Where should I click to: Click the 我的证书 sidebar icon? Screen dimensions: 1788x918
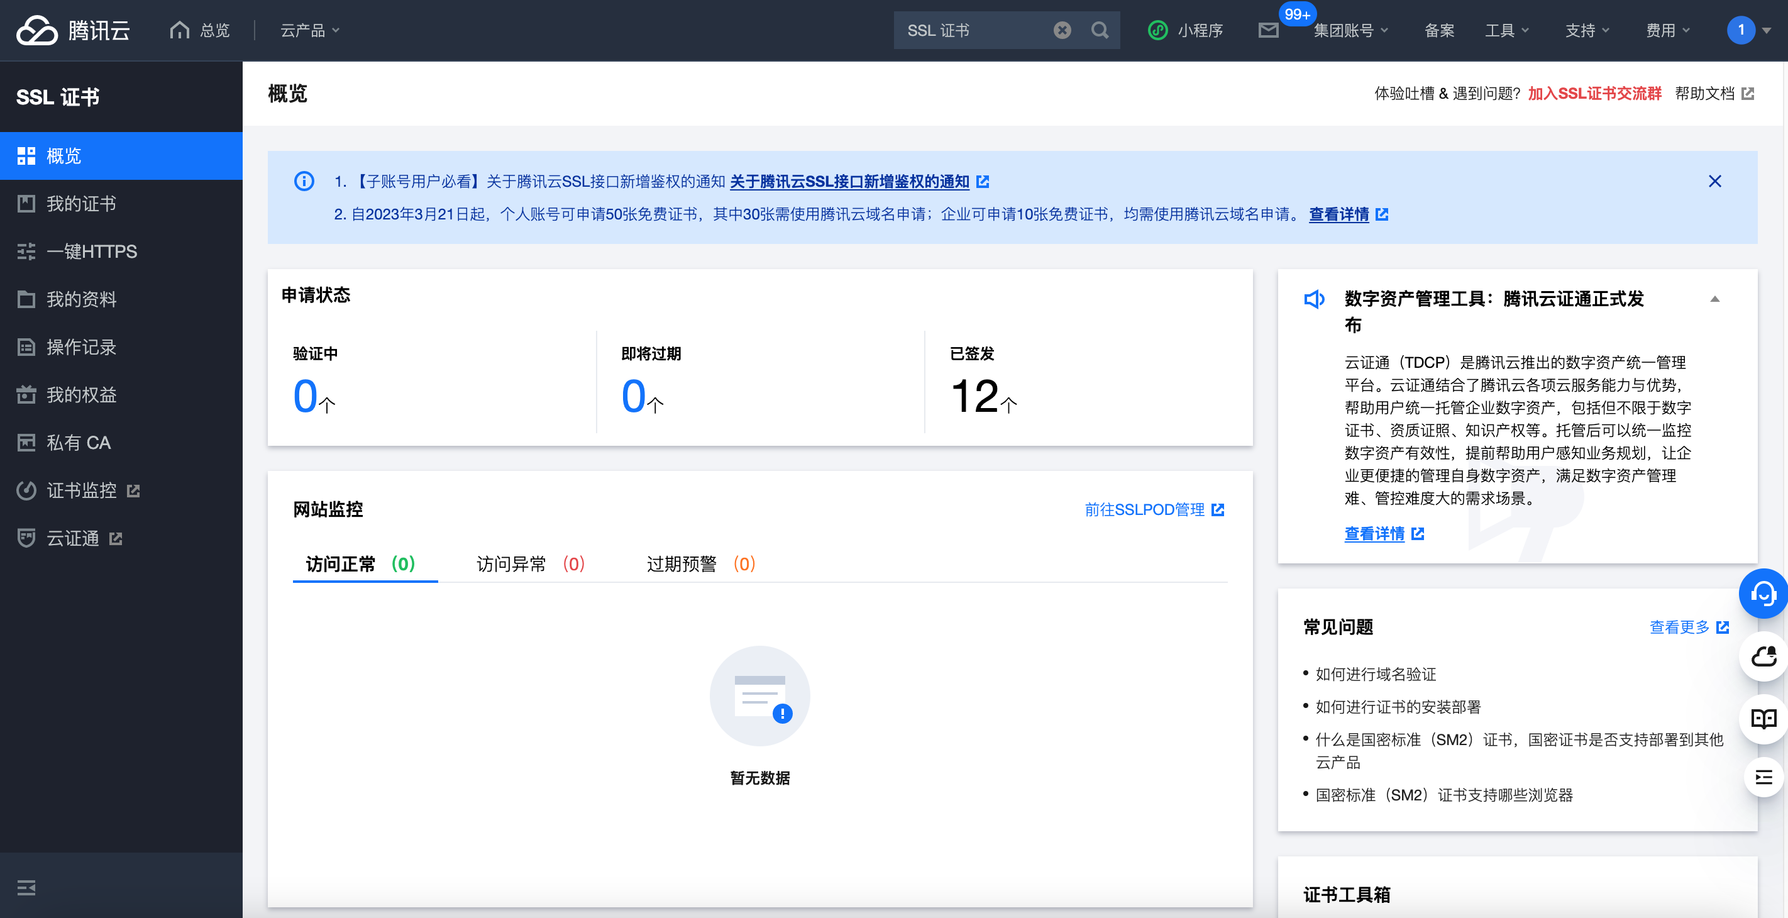pyautogui.click(x=26, y=204)
